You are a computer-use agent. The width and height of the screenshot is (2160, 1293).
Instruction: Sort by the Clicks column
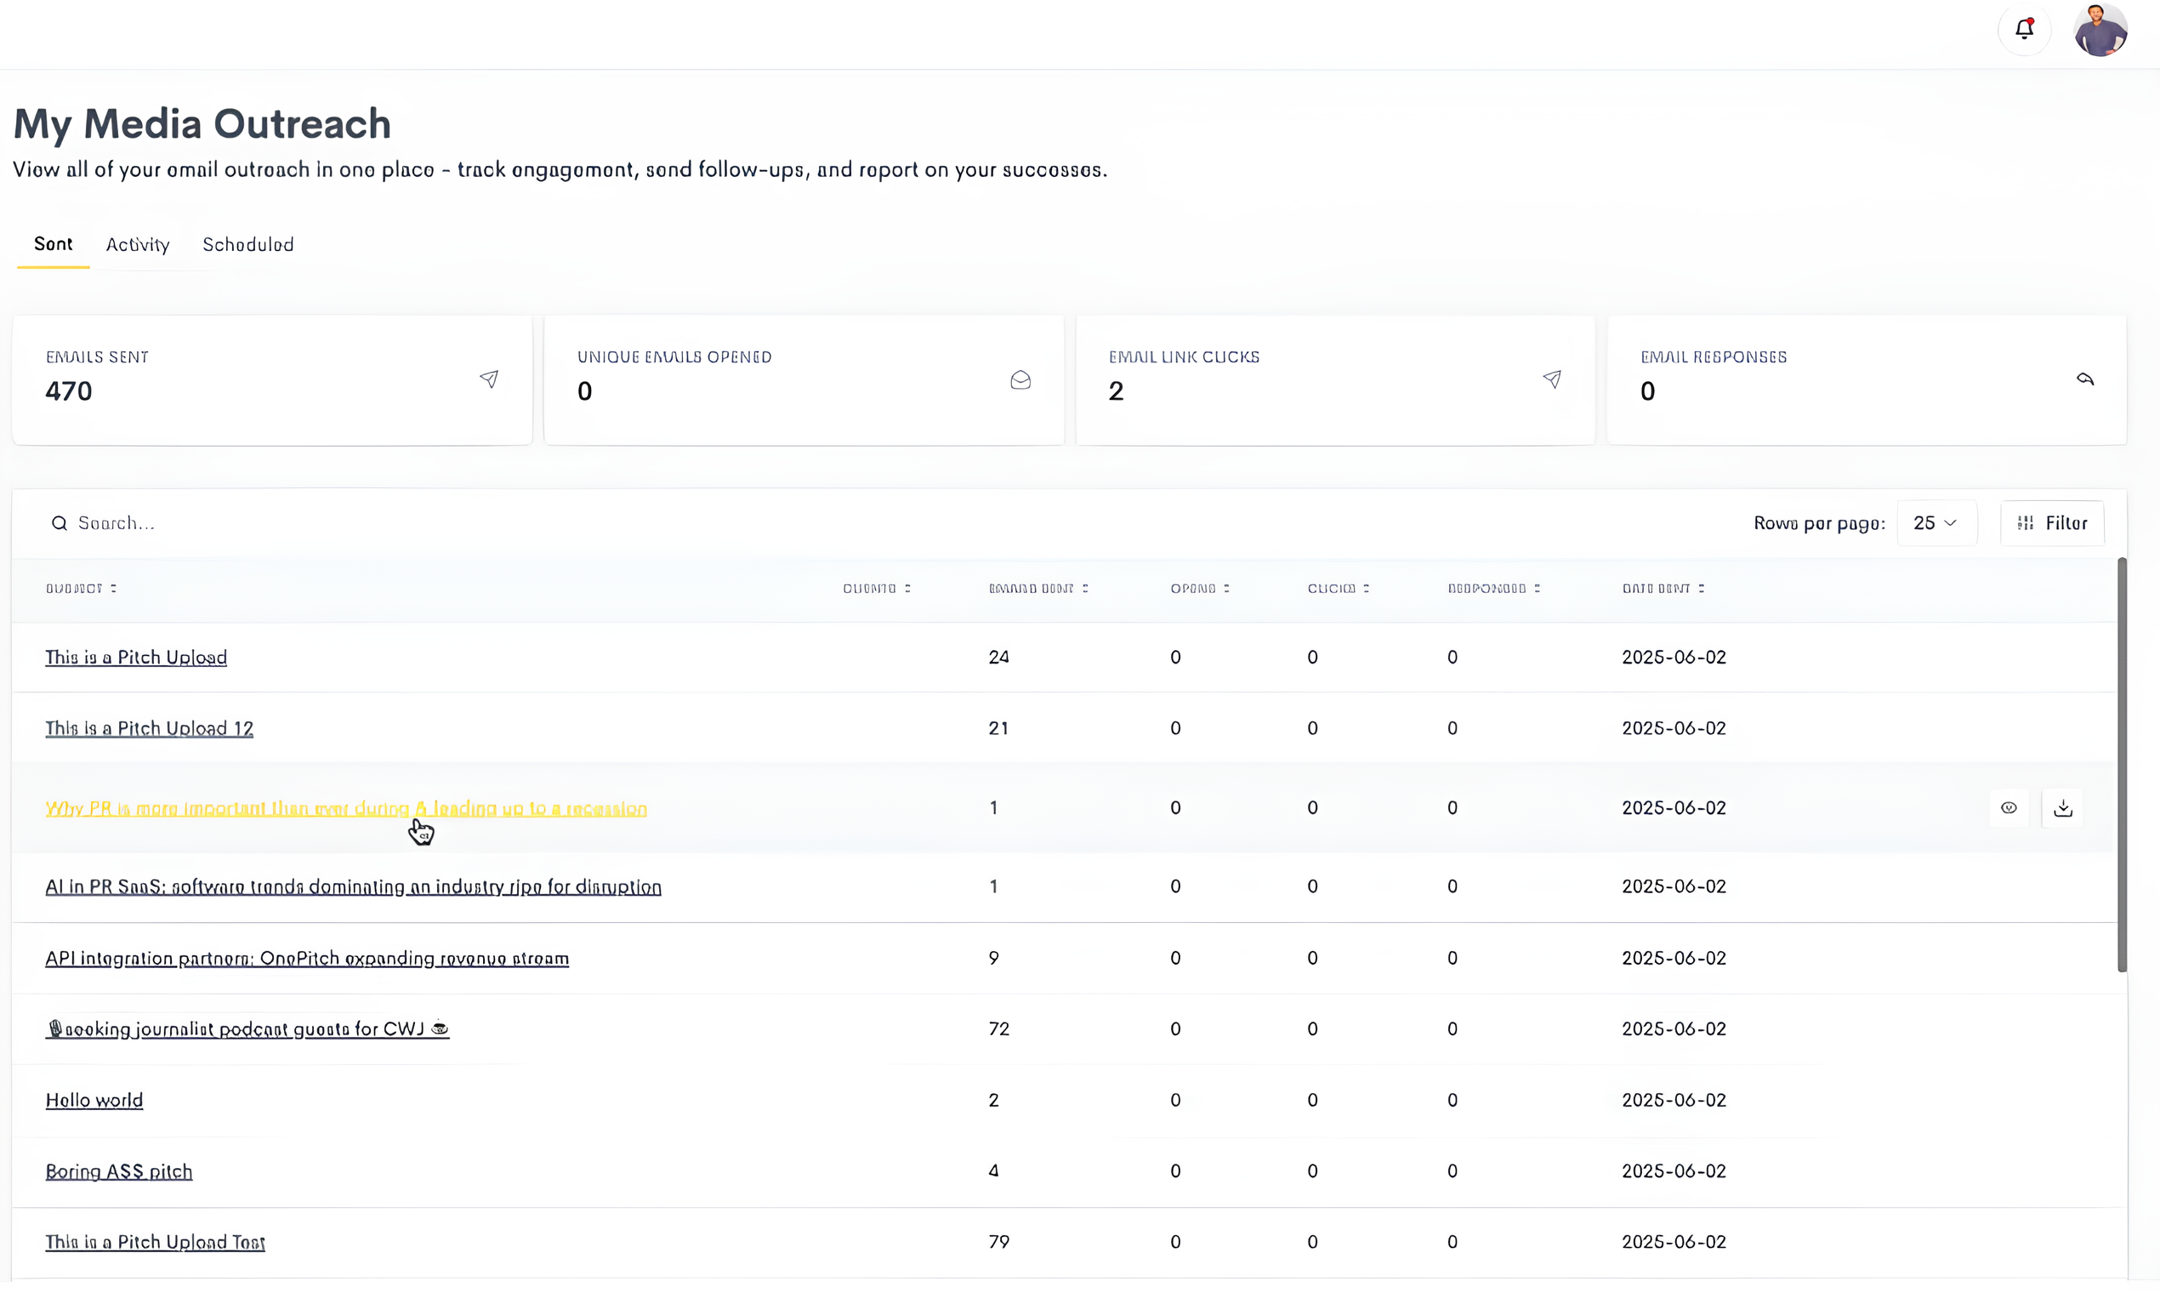[1338, 588]
